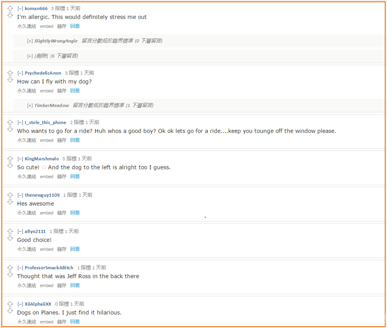Upvote allyn2111's Good choice comment
Screen dimensions: 387x328
(x=10, y=232)
